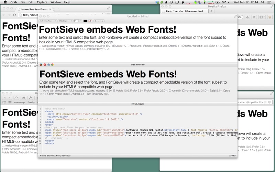
Task: Open the newsmap bookmark in Safari
Action: click(20, 102)
